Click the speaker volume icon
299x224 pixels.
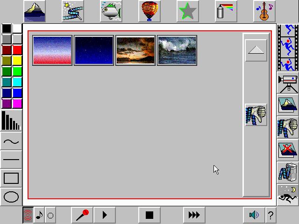tap(254, 215)
